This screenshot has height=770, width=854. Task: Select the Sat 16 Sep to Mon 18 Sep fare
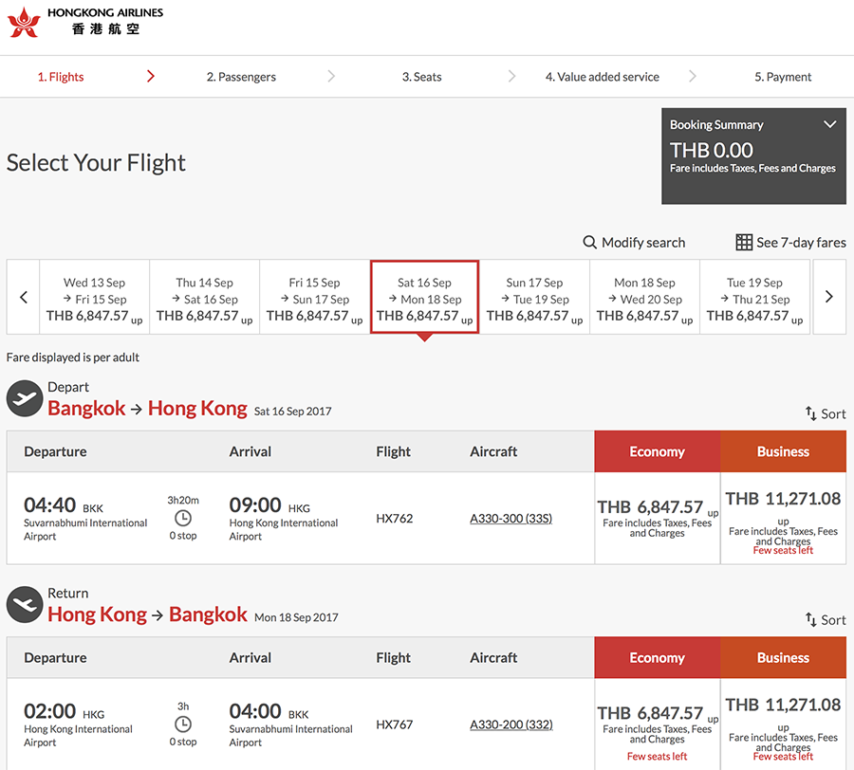[x=424, y=297]
